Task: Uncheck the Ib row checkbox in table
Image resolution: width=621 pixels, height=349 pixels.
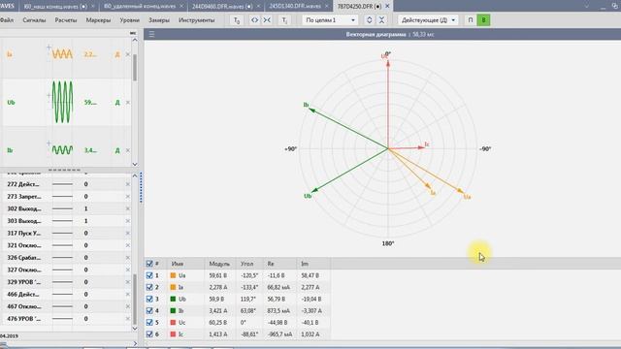Action: click(x=149, y=311)
